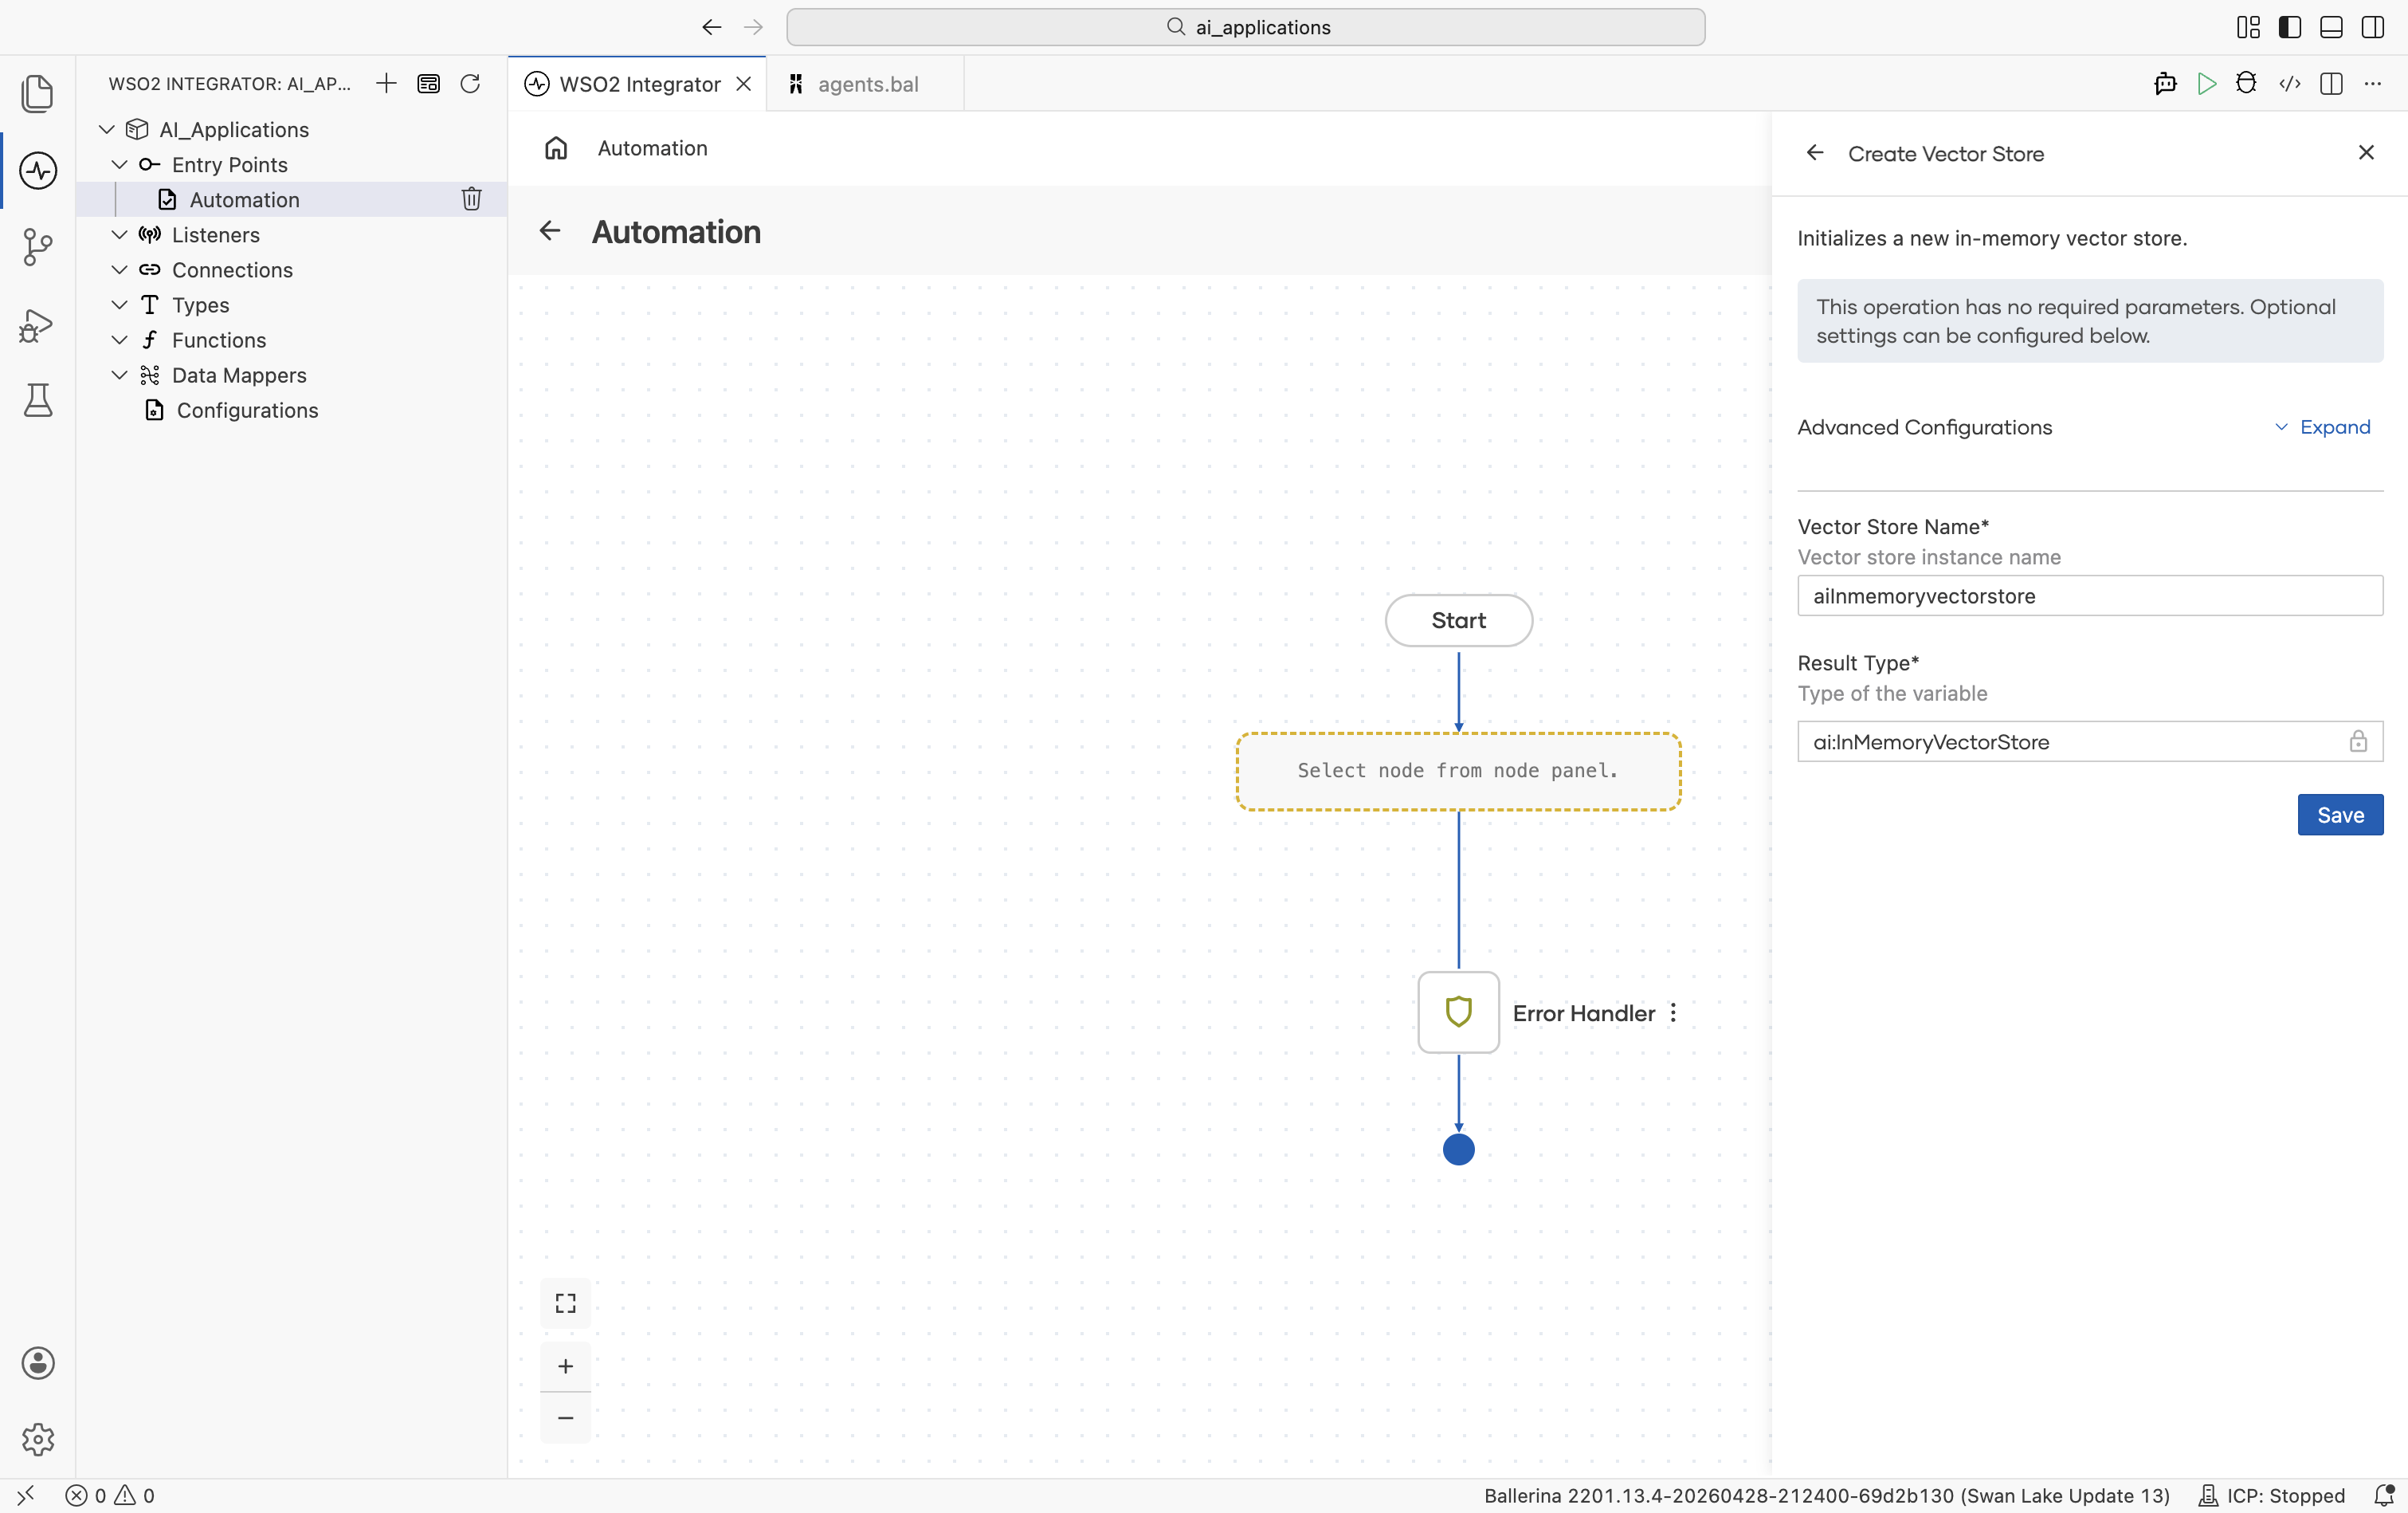Screen dimensions: 2408x1513
Task: Go to home in breadcrumb
Action: [x=556, y=148]
